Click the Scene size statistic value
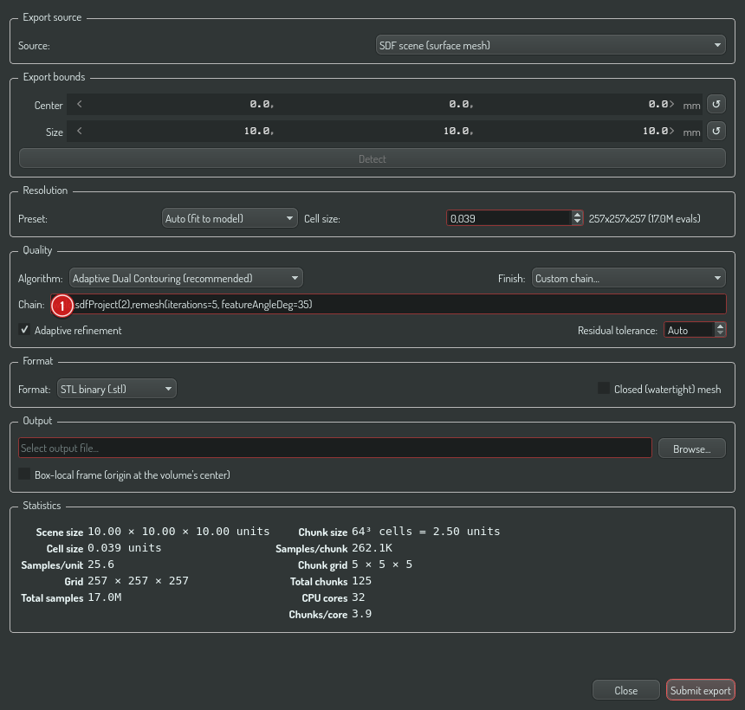 (178, 532)
